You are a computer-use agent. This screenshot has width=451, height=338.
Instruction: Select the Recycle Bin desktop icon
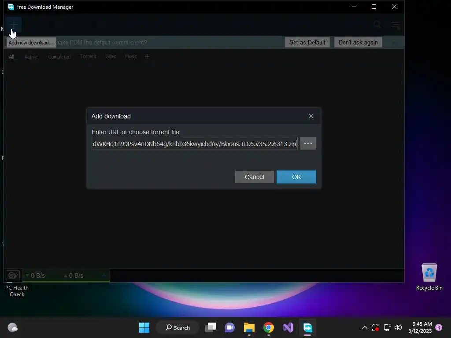(429, 277)
